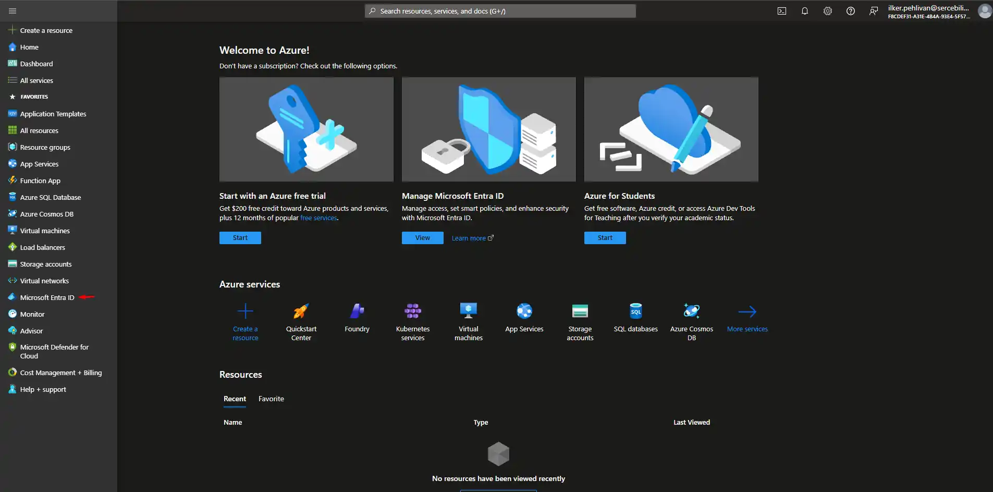Open Quickstart Center rocket icon

[x=301, y=311]
